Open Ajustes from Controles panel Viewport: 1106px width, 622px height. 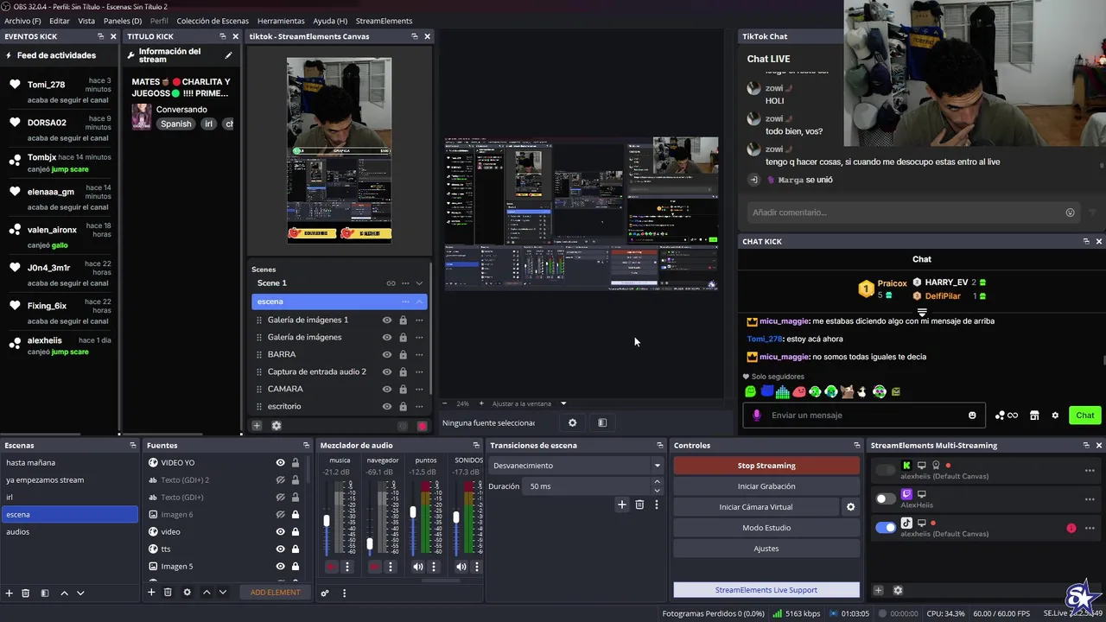click(766, 549)
